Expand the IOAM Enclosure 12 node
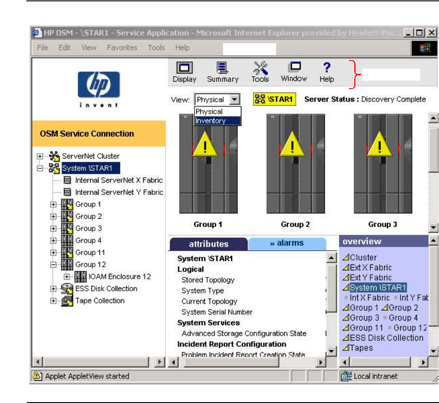 tap(66, 277)
